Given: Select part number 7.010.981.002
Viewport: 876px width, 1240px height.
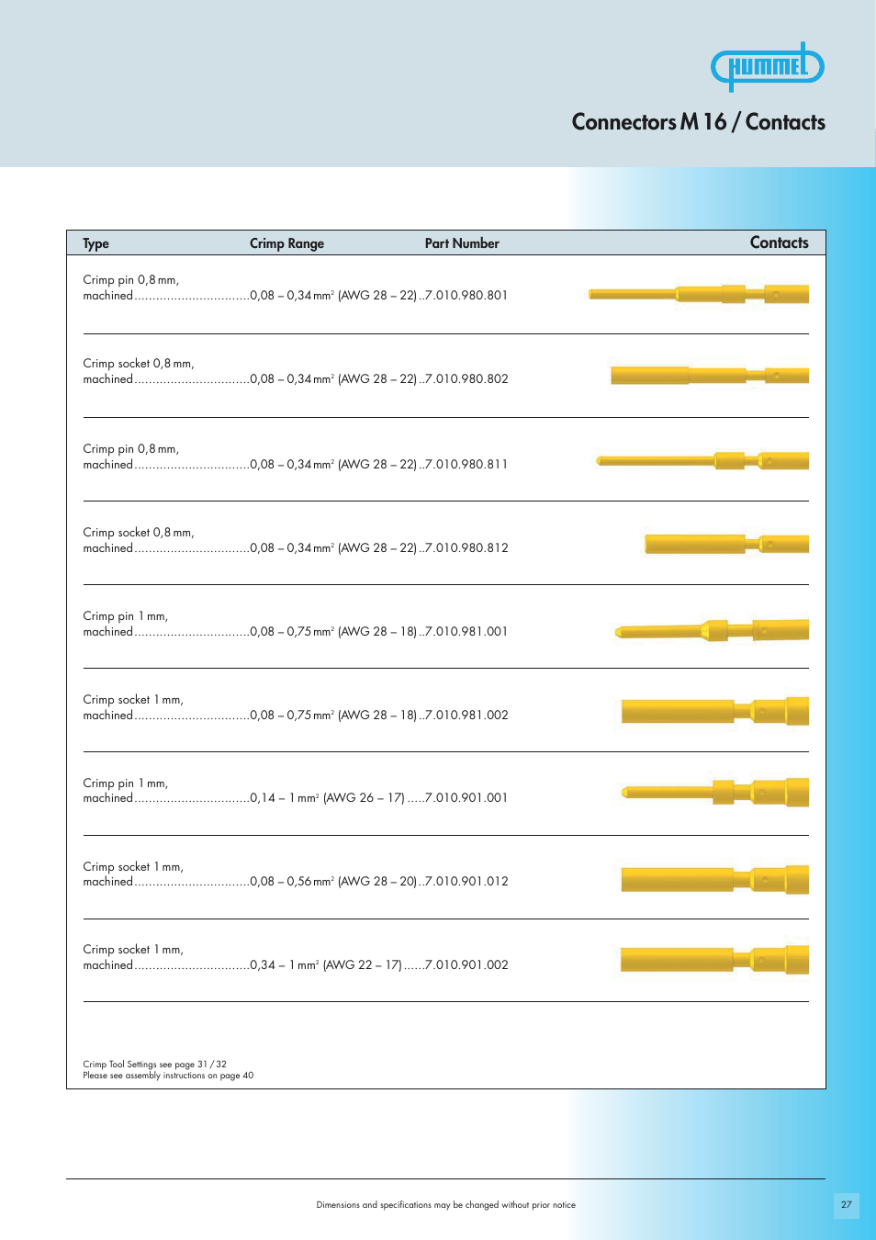Looking at the screenshot, I should (466, 716).
